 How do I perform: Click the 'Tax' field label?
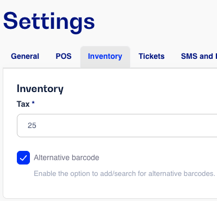(x=23, y=104)
